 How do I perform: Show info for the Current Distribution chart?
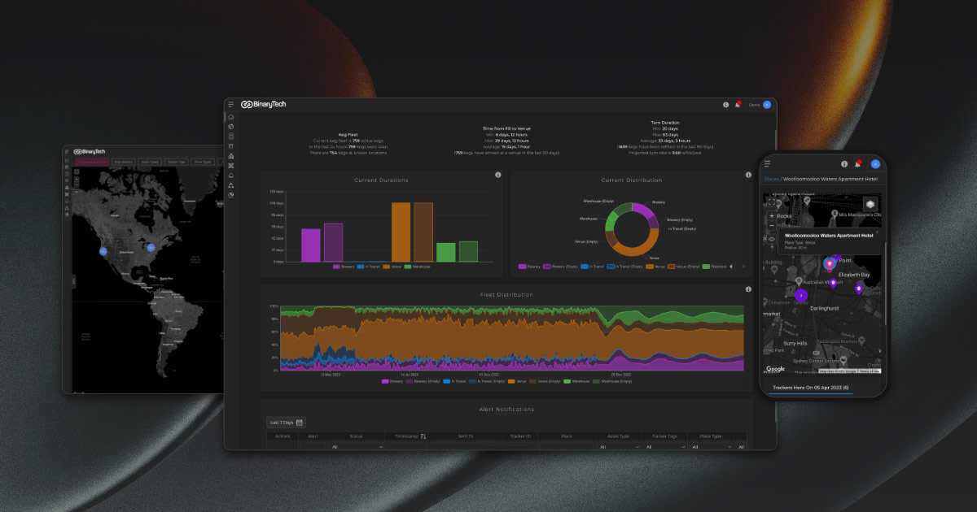pyautogui.click(x=748, y=176)
